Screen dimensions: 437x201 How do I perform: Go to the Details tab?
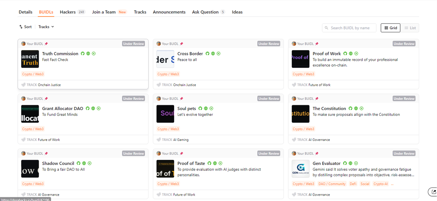coord(25,12)
